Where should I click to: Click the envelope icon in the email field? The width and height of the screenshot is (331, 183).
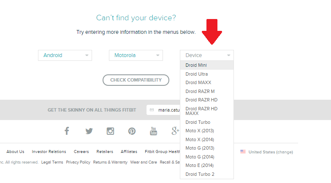point(152,110)
